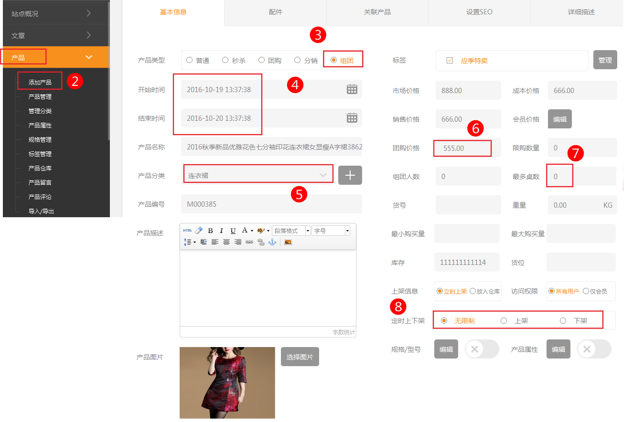Expand the 文章 sidebar menu
This screenshot has width=633, height=422.
click(54, 35)
